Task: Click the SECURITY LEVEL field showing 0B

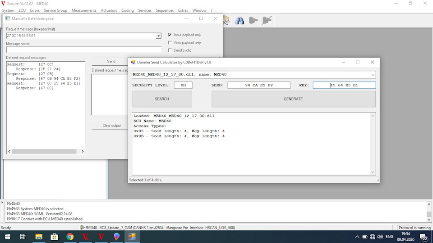Action: point(183,85)
